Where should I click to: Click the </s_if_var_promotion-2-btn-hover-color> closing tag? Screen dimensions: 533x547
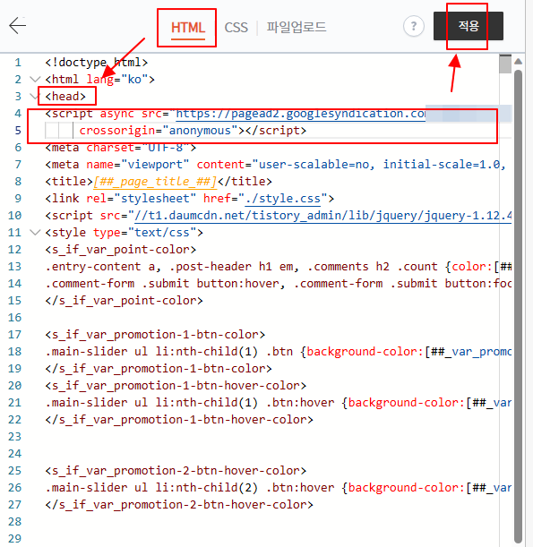click(x=179, y=505)
